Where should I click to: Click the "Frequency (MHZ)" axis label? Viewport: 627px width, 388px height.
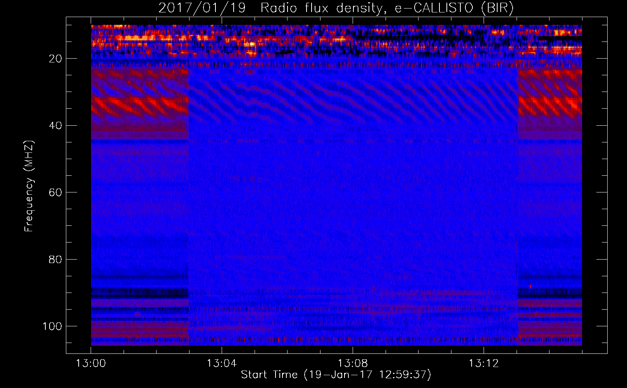pyautogui.click(x=29, y=187)
